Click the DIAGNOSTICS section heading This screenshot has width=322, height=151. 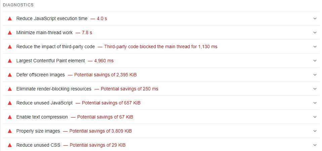pyautogui.click(x=18, y=5)
